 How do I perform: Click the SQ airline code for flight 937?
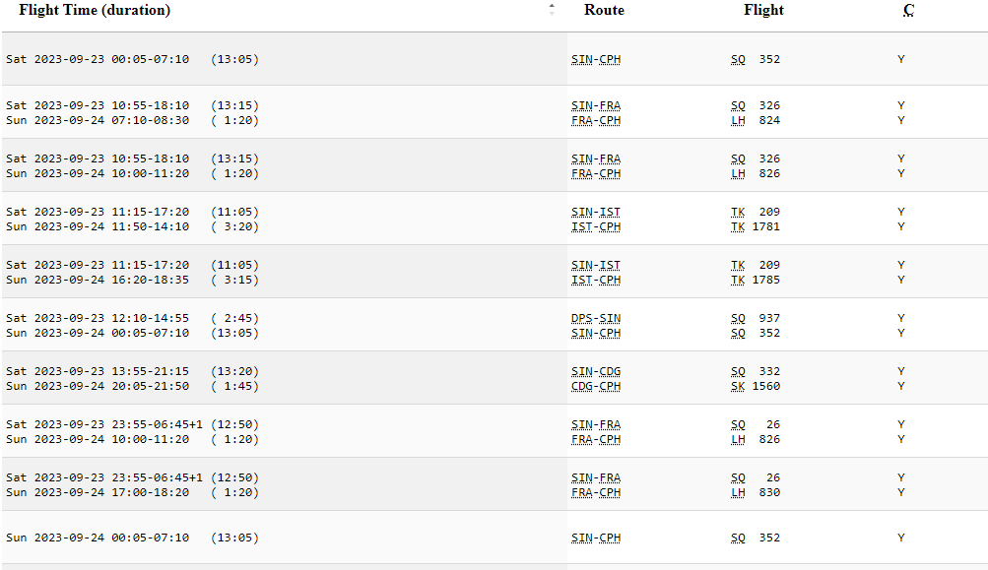tap(738, 318)
